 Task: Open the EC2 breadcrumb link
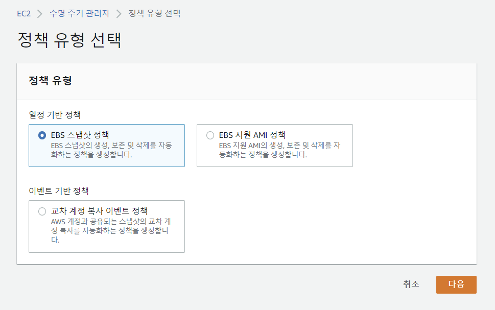(23, 14)
